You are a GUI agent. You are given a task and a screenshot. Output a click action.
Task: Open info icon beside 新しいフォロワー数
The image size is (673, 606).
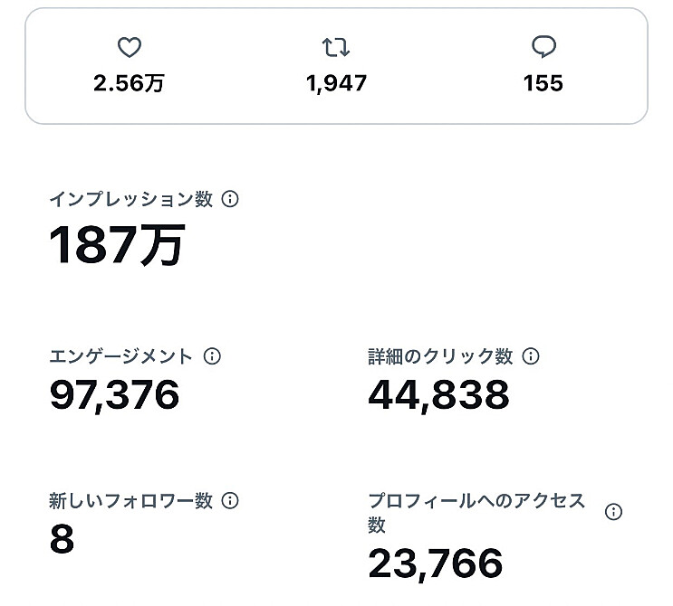pyautogui.click(x=230, y=500)
